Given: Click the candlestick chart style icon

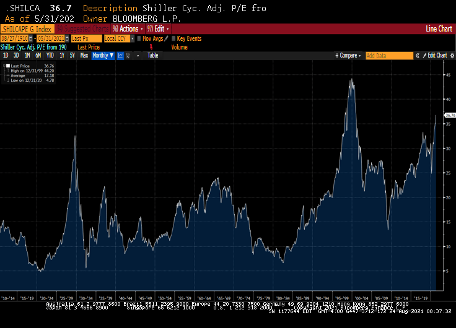Looking at the screenshot, I should click(128, 56).
